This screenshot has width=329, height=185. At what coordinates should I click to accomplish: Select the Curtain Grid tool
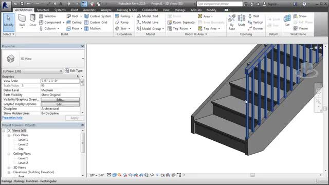tap(96, 22)
